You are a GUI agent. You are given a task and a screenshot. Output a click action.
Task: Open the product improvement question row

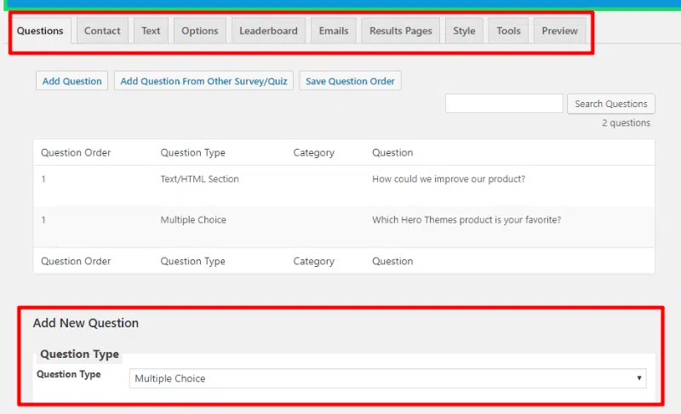click(x=448, y=179)
